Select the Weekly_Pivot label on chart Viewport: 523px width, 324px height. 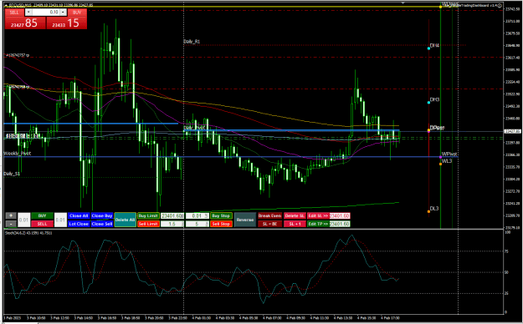[17, 153]
